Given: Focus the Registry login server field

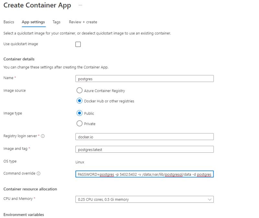Looking at the screenshot, I should 144,136.
